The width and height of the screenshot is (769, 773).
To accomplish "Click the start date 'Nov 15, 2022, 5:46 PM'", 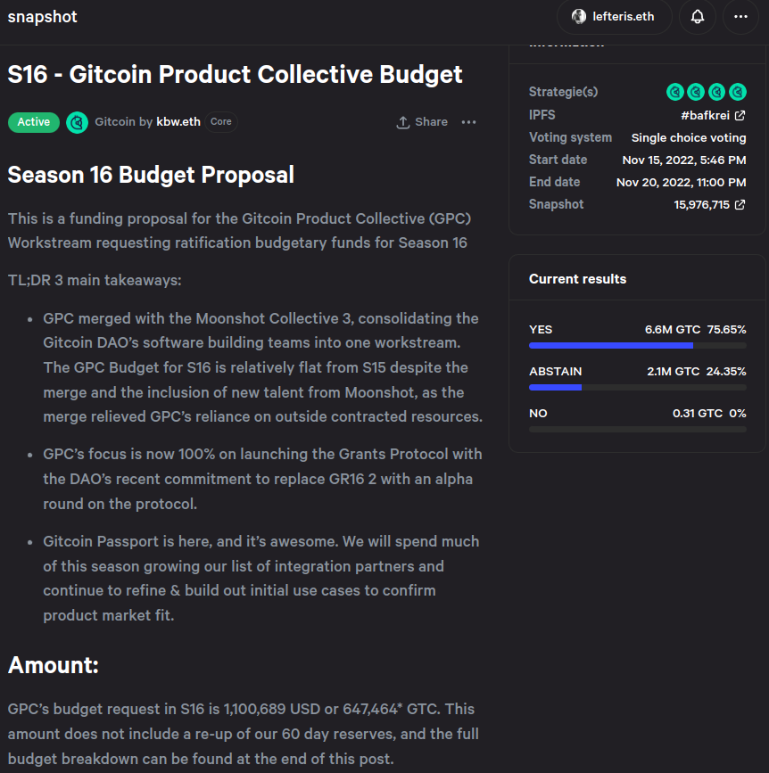I will click(684, 160).
